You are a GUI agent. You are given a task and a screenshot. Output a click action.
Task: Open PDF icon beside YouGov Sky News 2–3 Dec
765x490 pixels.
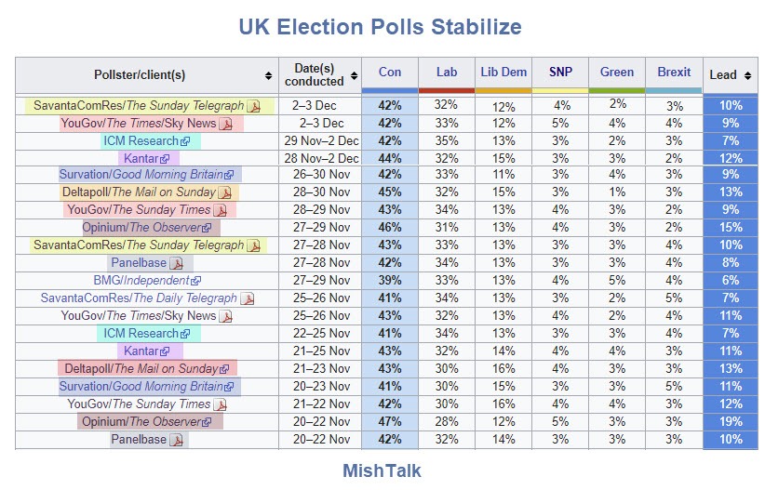click(225, 124)
